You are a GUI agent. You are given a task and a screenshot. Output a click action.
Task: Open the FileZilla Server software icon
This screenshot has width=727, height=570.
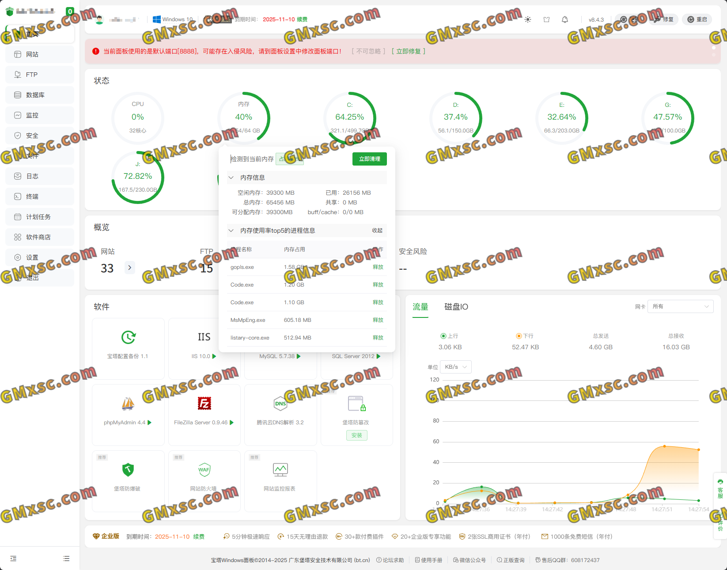click(x=204, y=404)
